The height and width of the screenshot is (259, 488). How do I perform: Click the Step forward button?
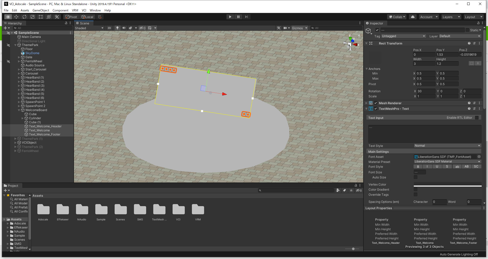tap(246, 17)
